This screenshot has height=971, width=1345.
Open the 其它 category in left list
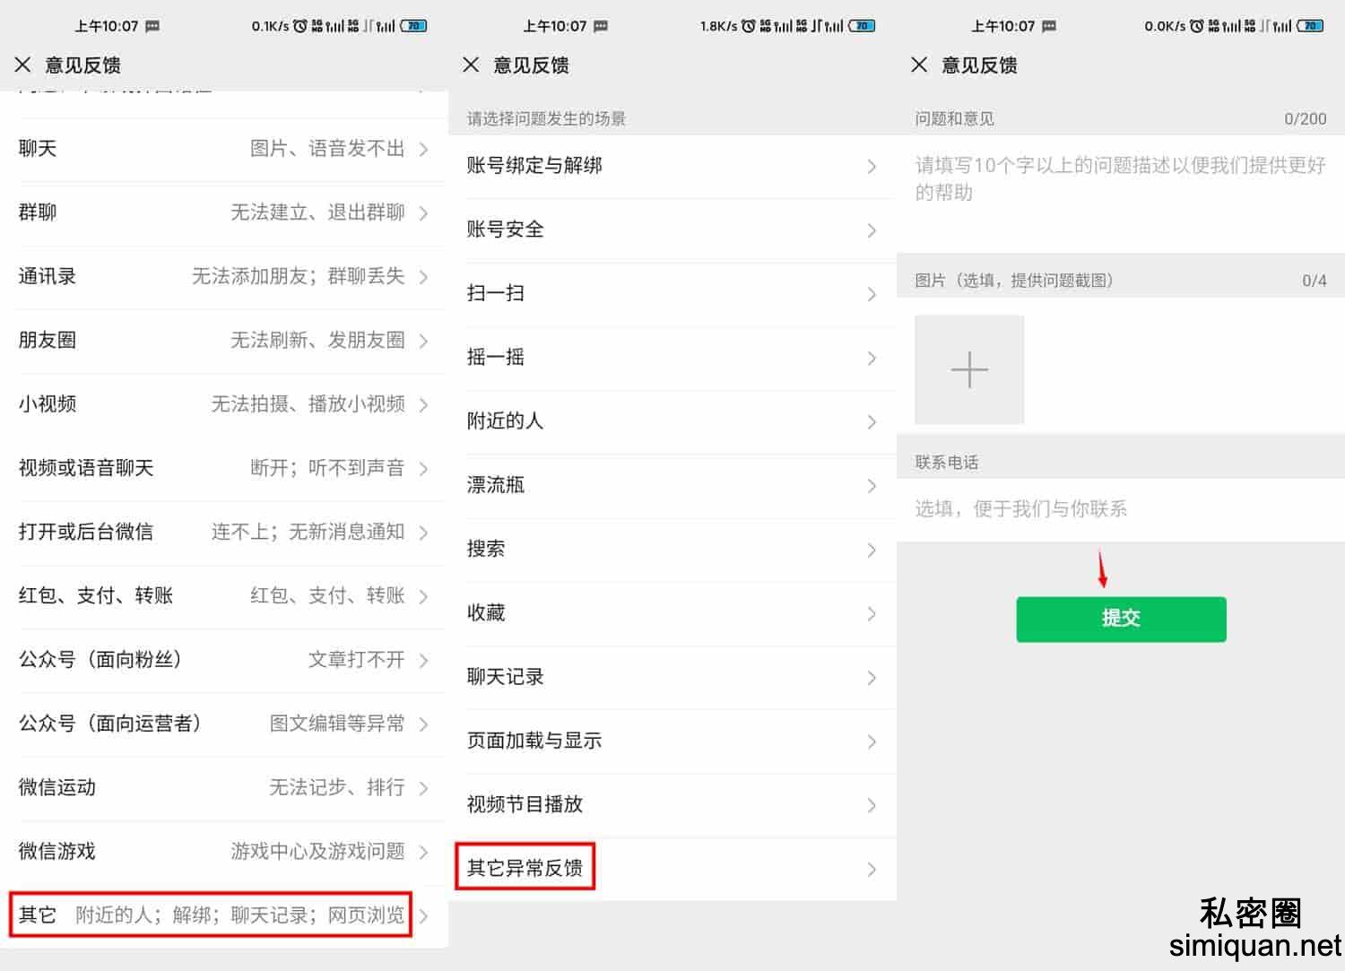click(x=211, y=915)
